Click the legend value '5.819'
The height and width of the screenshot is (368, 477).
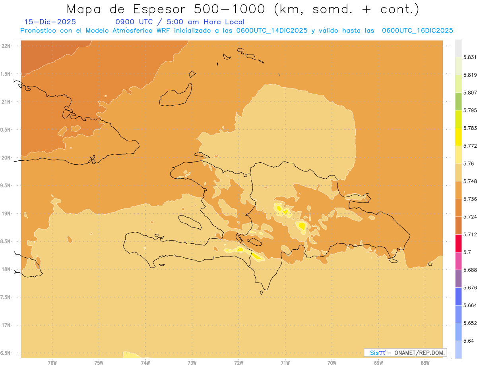[x=470, y=75]
